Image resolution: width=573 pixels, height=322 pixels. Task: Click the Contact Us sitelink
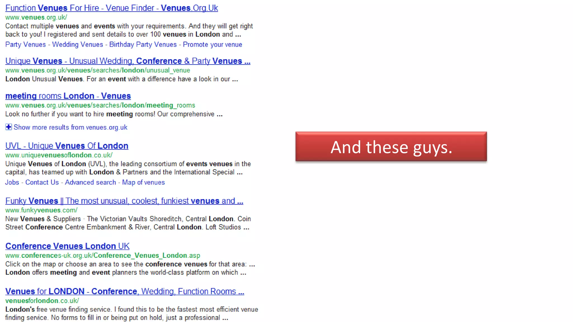[x=42, y=183]
